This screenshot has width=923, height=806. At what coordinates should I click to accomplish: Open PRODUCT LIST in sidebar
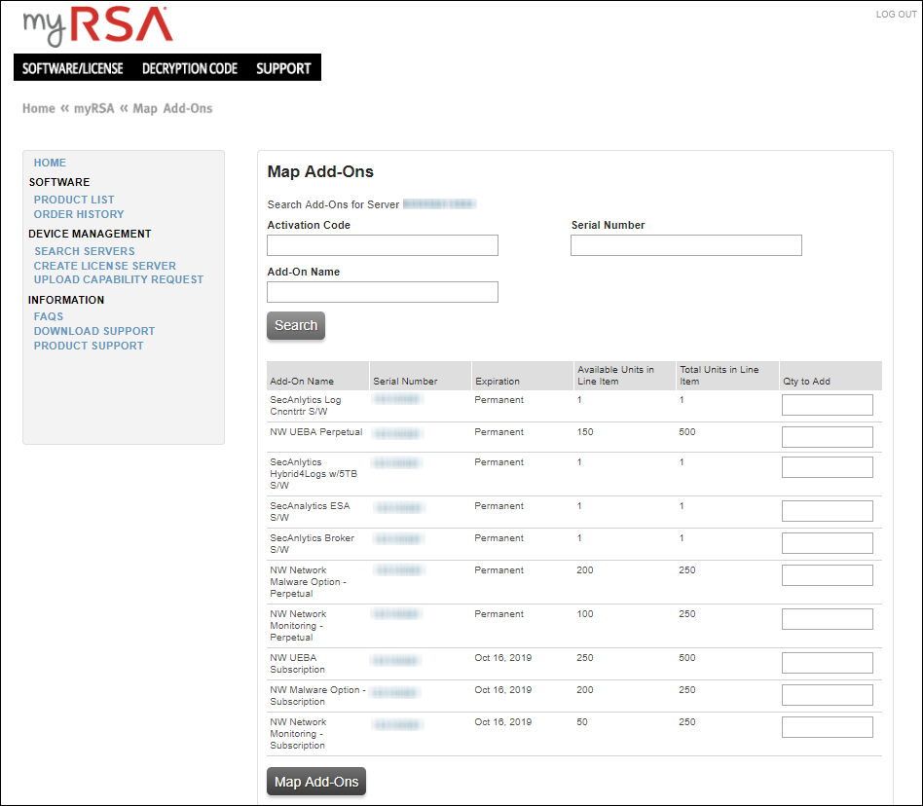(x=74, y=200)
